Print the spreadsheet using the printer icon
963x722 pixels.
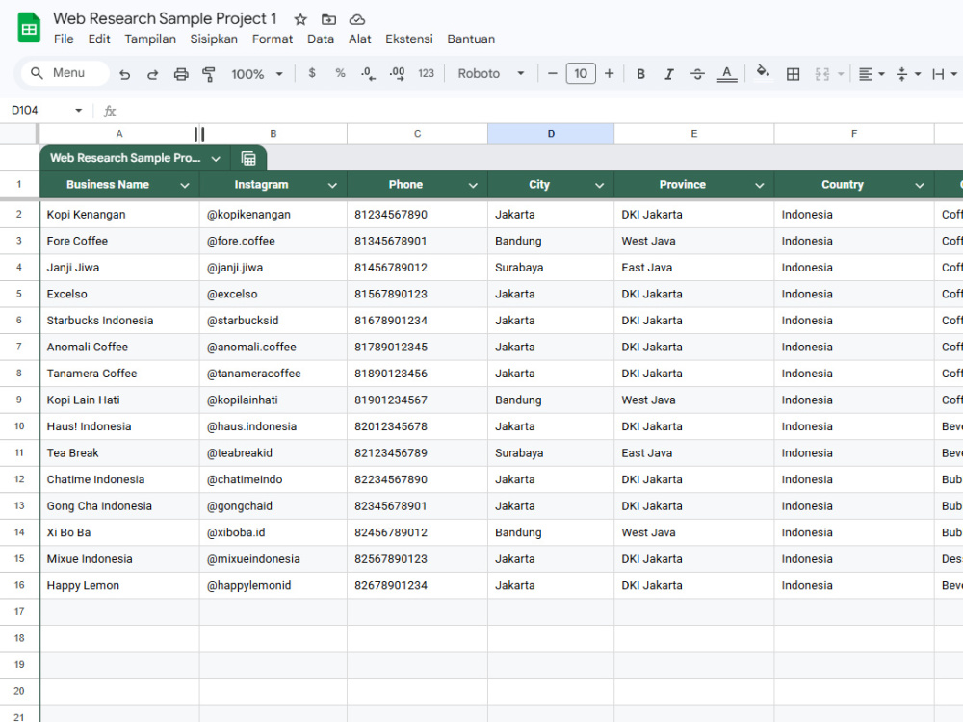[x=181, y=74]
